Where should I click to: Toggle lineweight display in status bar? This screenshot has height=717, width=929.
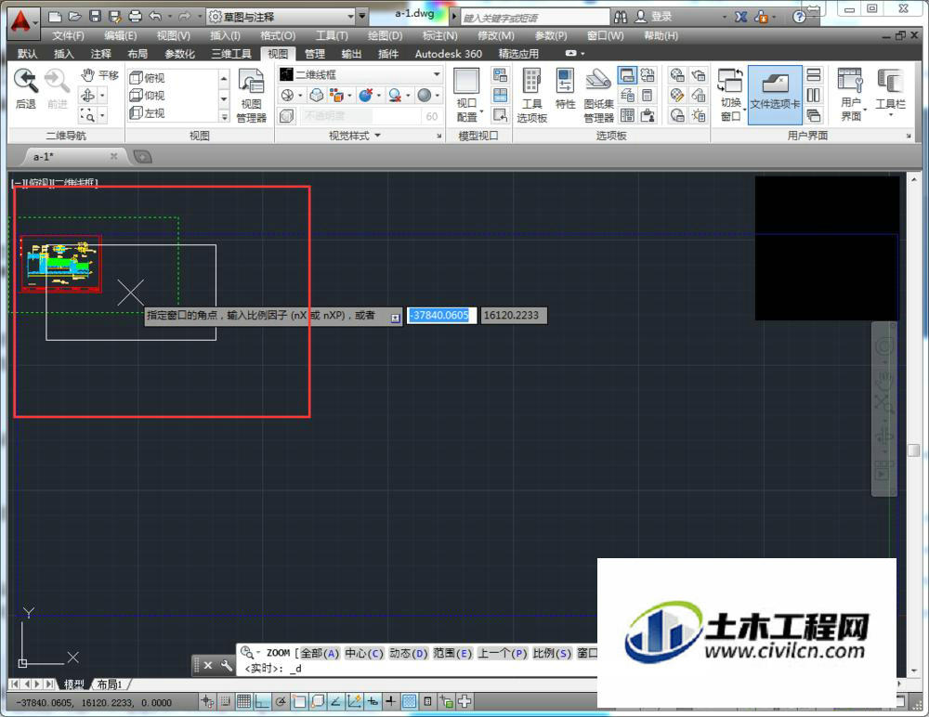390,702
